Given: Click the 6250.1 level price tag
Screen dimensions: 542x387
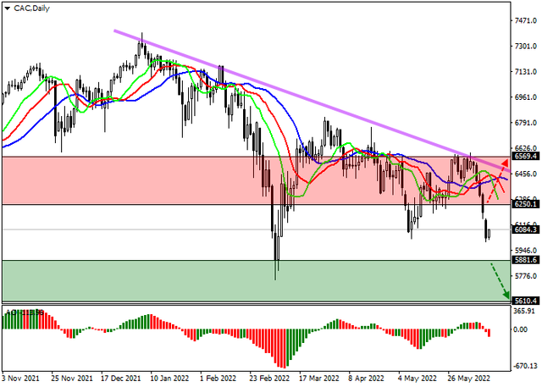Looking at the screenshot, I should pyautogui.click(x=525, y=204).
